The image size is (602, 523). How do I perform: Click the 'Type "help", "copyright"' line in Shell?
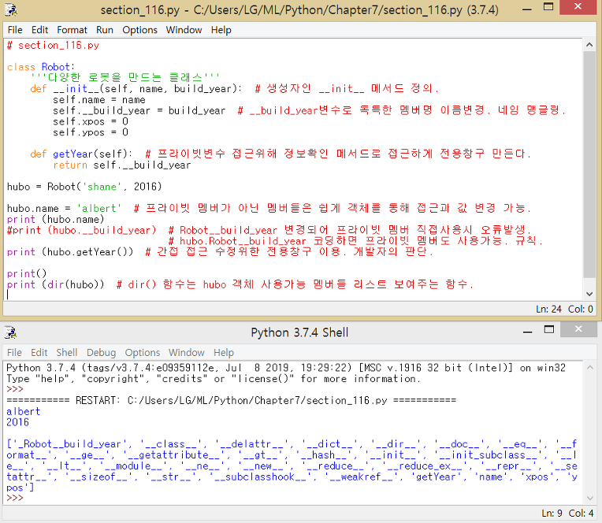214,379
